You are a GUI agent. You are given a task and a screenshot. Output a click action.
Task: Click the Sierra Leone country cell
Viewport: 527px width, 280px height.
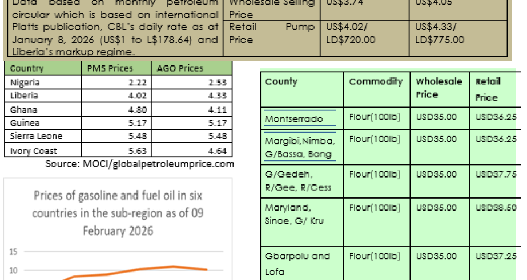point(36,136)
